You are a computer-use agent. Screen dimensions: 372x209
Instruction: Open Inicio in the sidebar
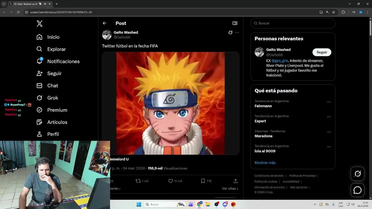48,37
